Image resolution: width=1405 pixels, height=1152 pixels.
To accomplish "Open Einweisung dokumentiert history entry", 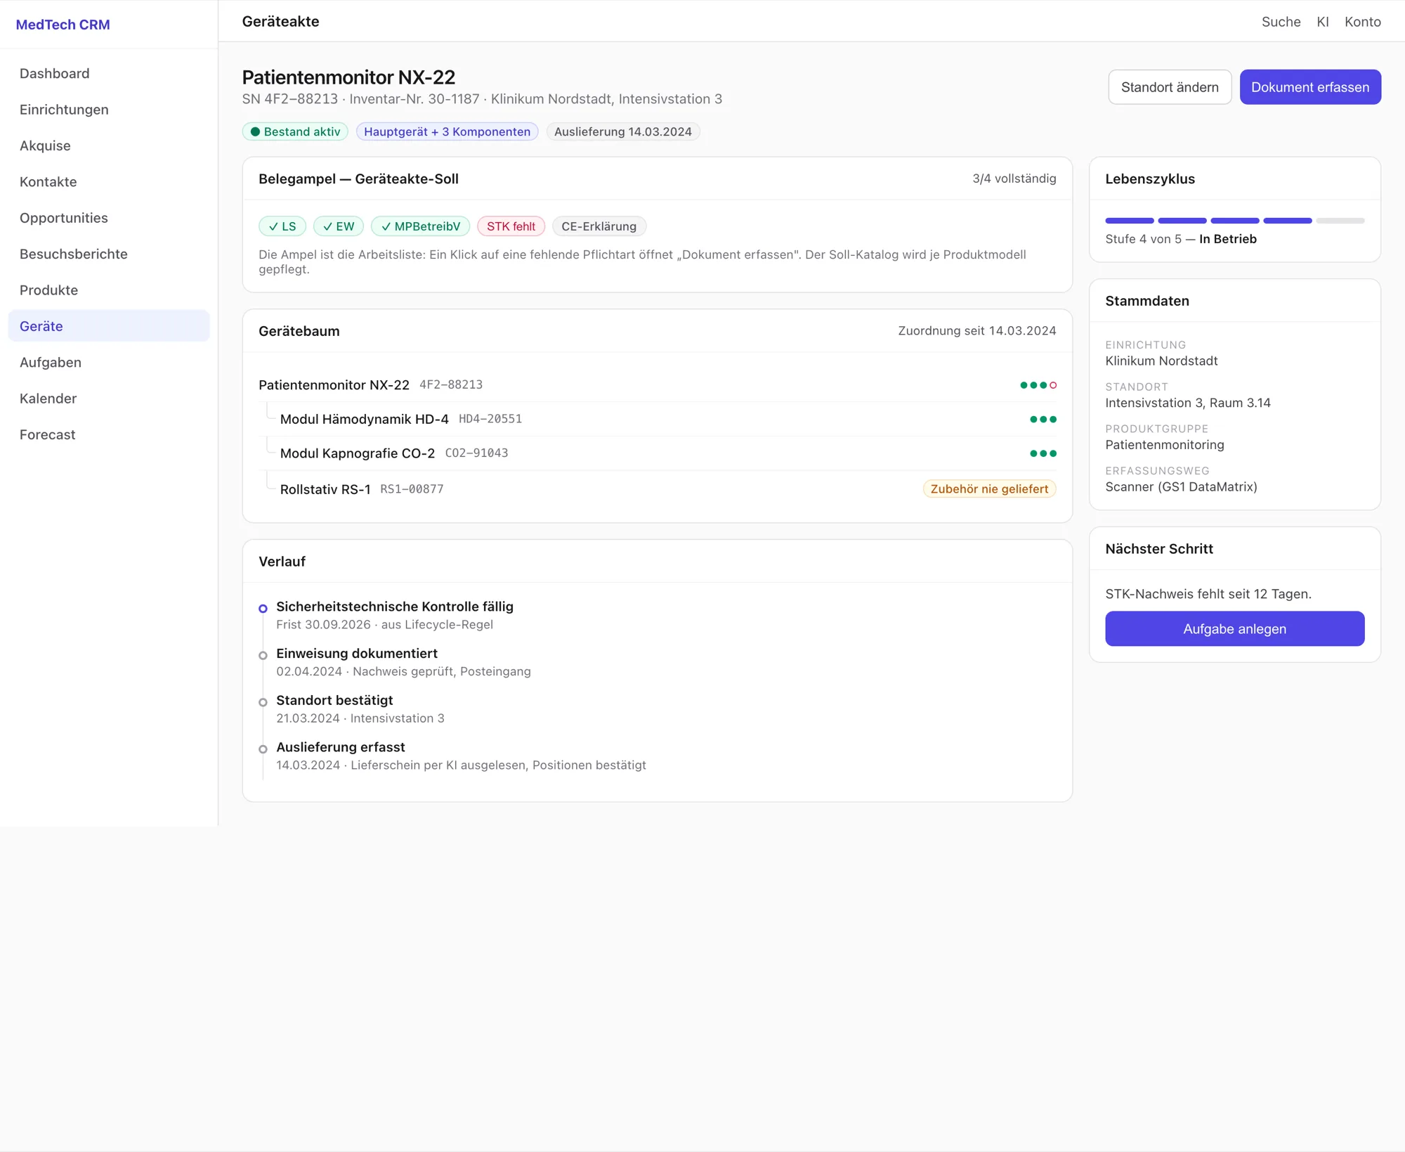I will click(403, 662).
